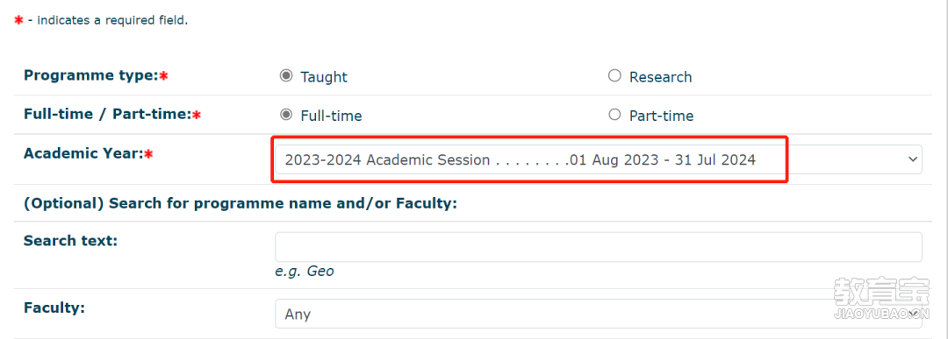This screenshot has width=948, height=339.
Task: Open the Academic Year dropdown
Action: (x=599, y=159)
